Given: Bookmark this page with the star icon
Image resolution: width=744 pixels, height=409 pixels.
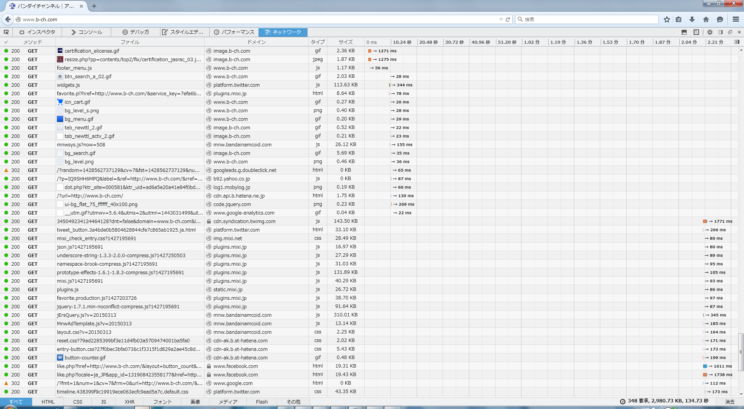Looking at the screenshot, I should [x=667, y=19].
